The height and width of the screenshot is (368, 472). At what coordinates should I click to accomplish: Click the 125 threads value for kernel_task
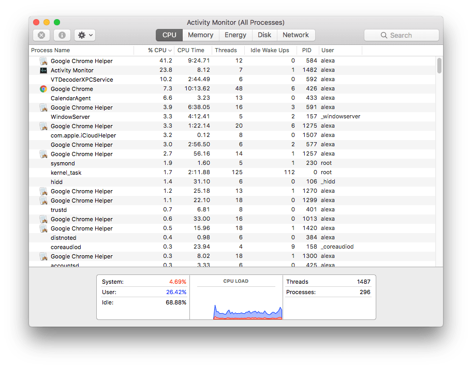click(x=237, y=173)
